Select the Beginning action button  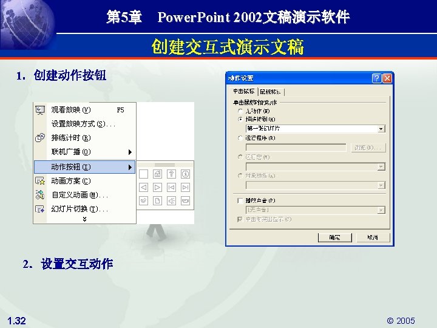tap(171, 188)
